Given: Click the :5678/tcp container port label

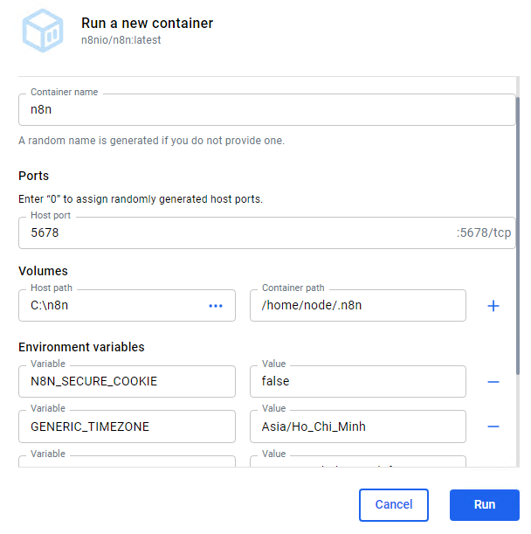Looking at the screenshot, I should point(483,233).
